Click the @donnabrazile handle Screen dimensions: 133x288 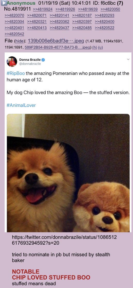pos(30,64)
